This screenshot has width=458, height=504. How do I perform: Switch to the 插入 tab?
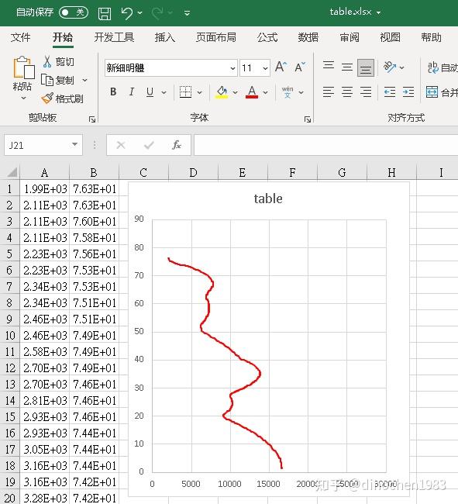click(x=165, y=37)
